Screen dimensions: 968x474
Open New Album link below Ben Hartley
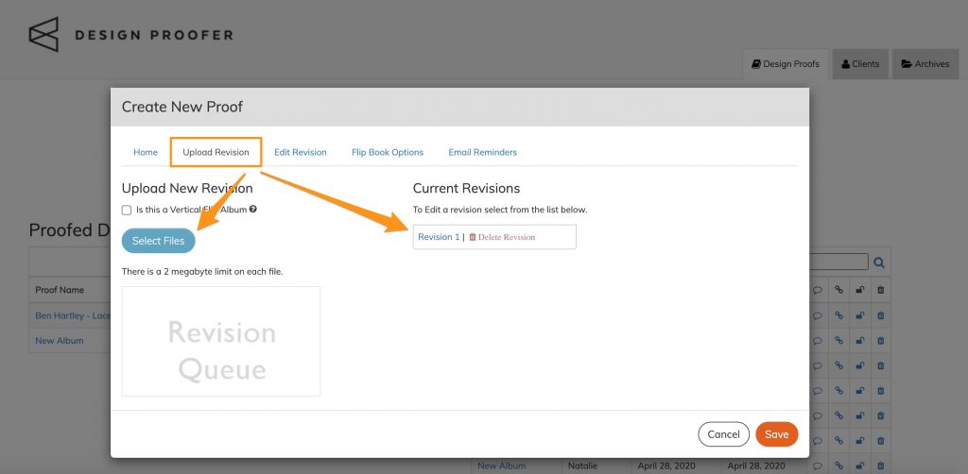pos(60,340)
